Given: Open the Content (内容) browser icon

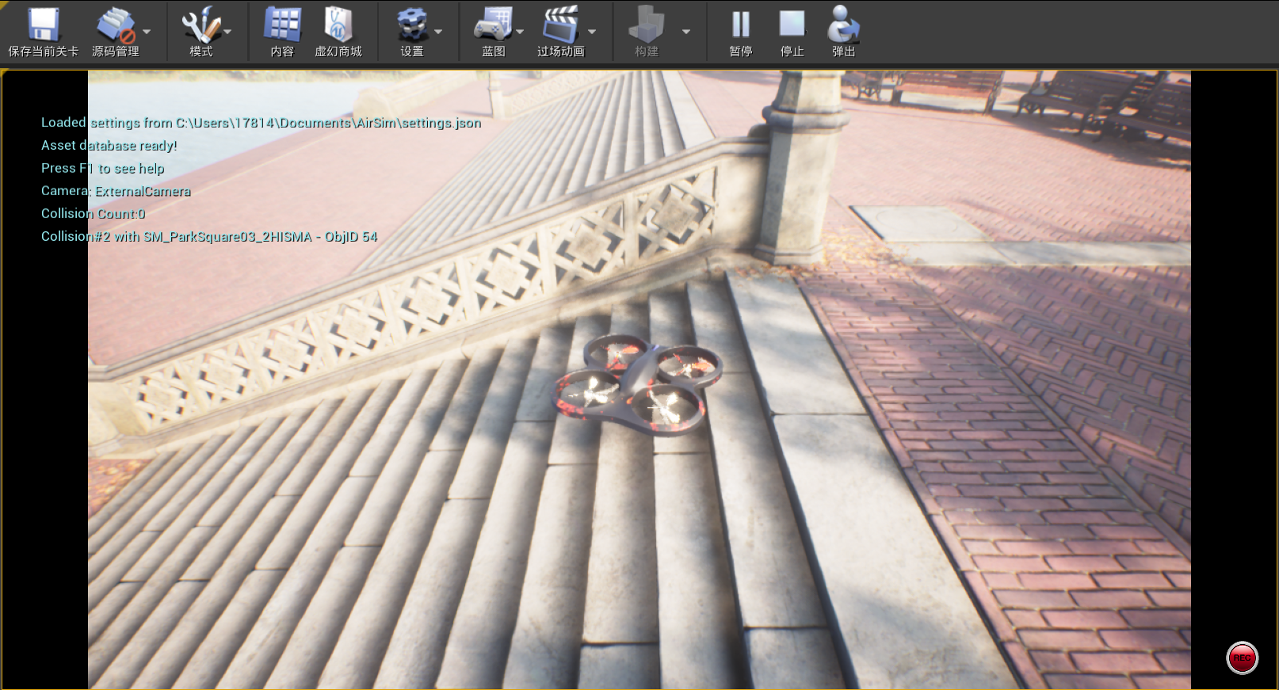Looking at the screenshot, I should (x=282, y=25).
